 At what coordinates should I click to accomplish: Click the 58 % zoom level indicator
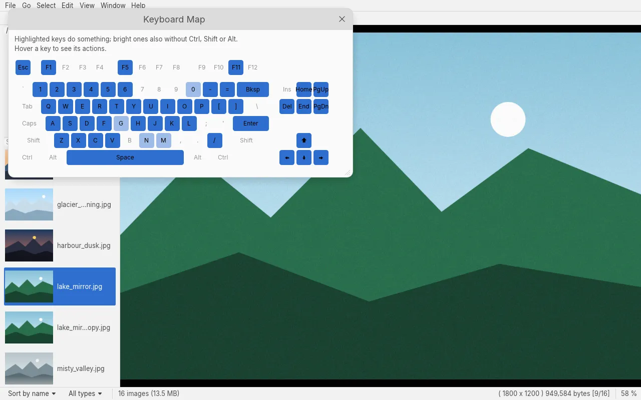(x=629, y=393)
